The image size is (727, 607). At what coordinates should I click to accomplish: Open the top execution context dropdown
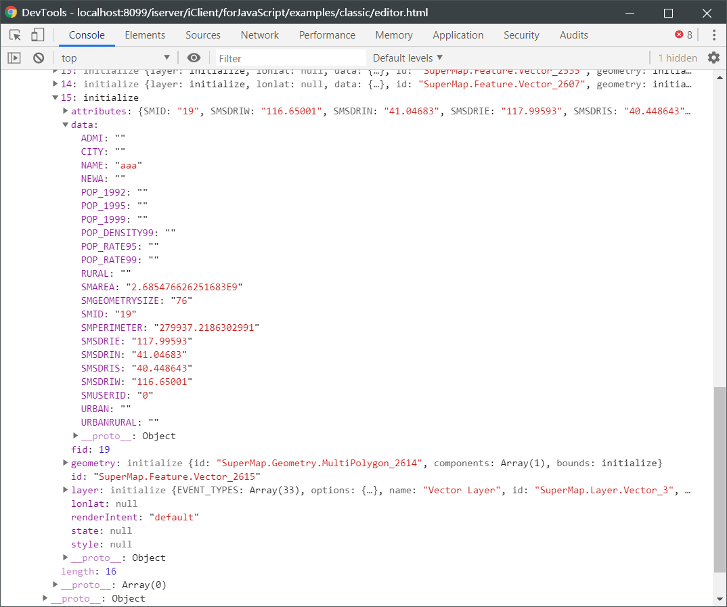click(116, 58)
